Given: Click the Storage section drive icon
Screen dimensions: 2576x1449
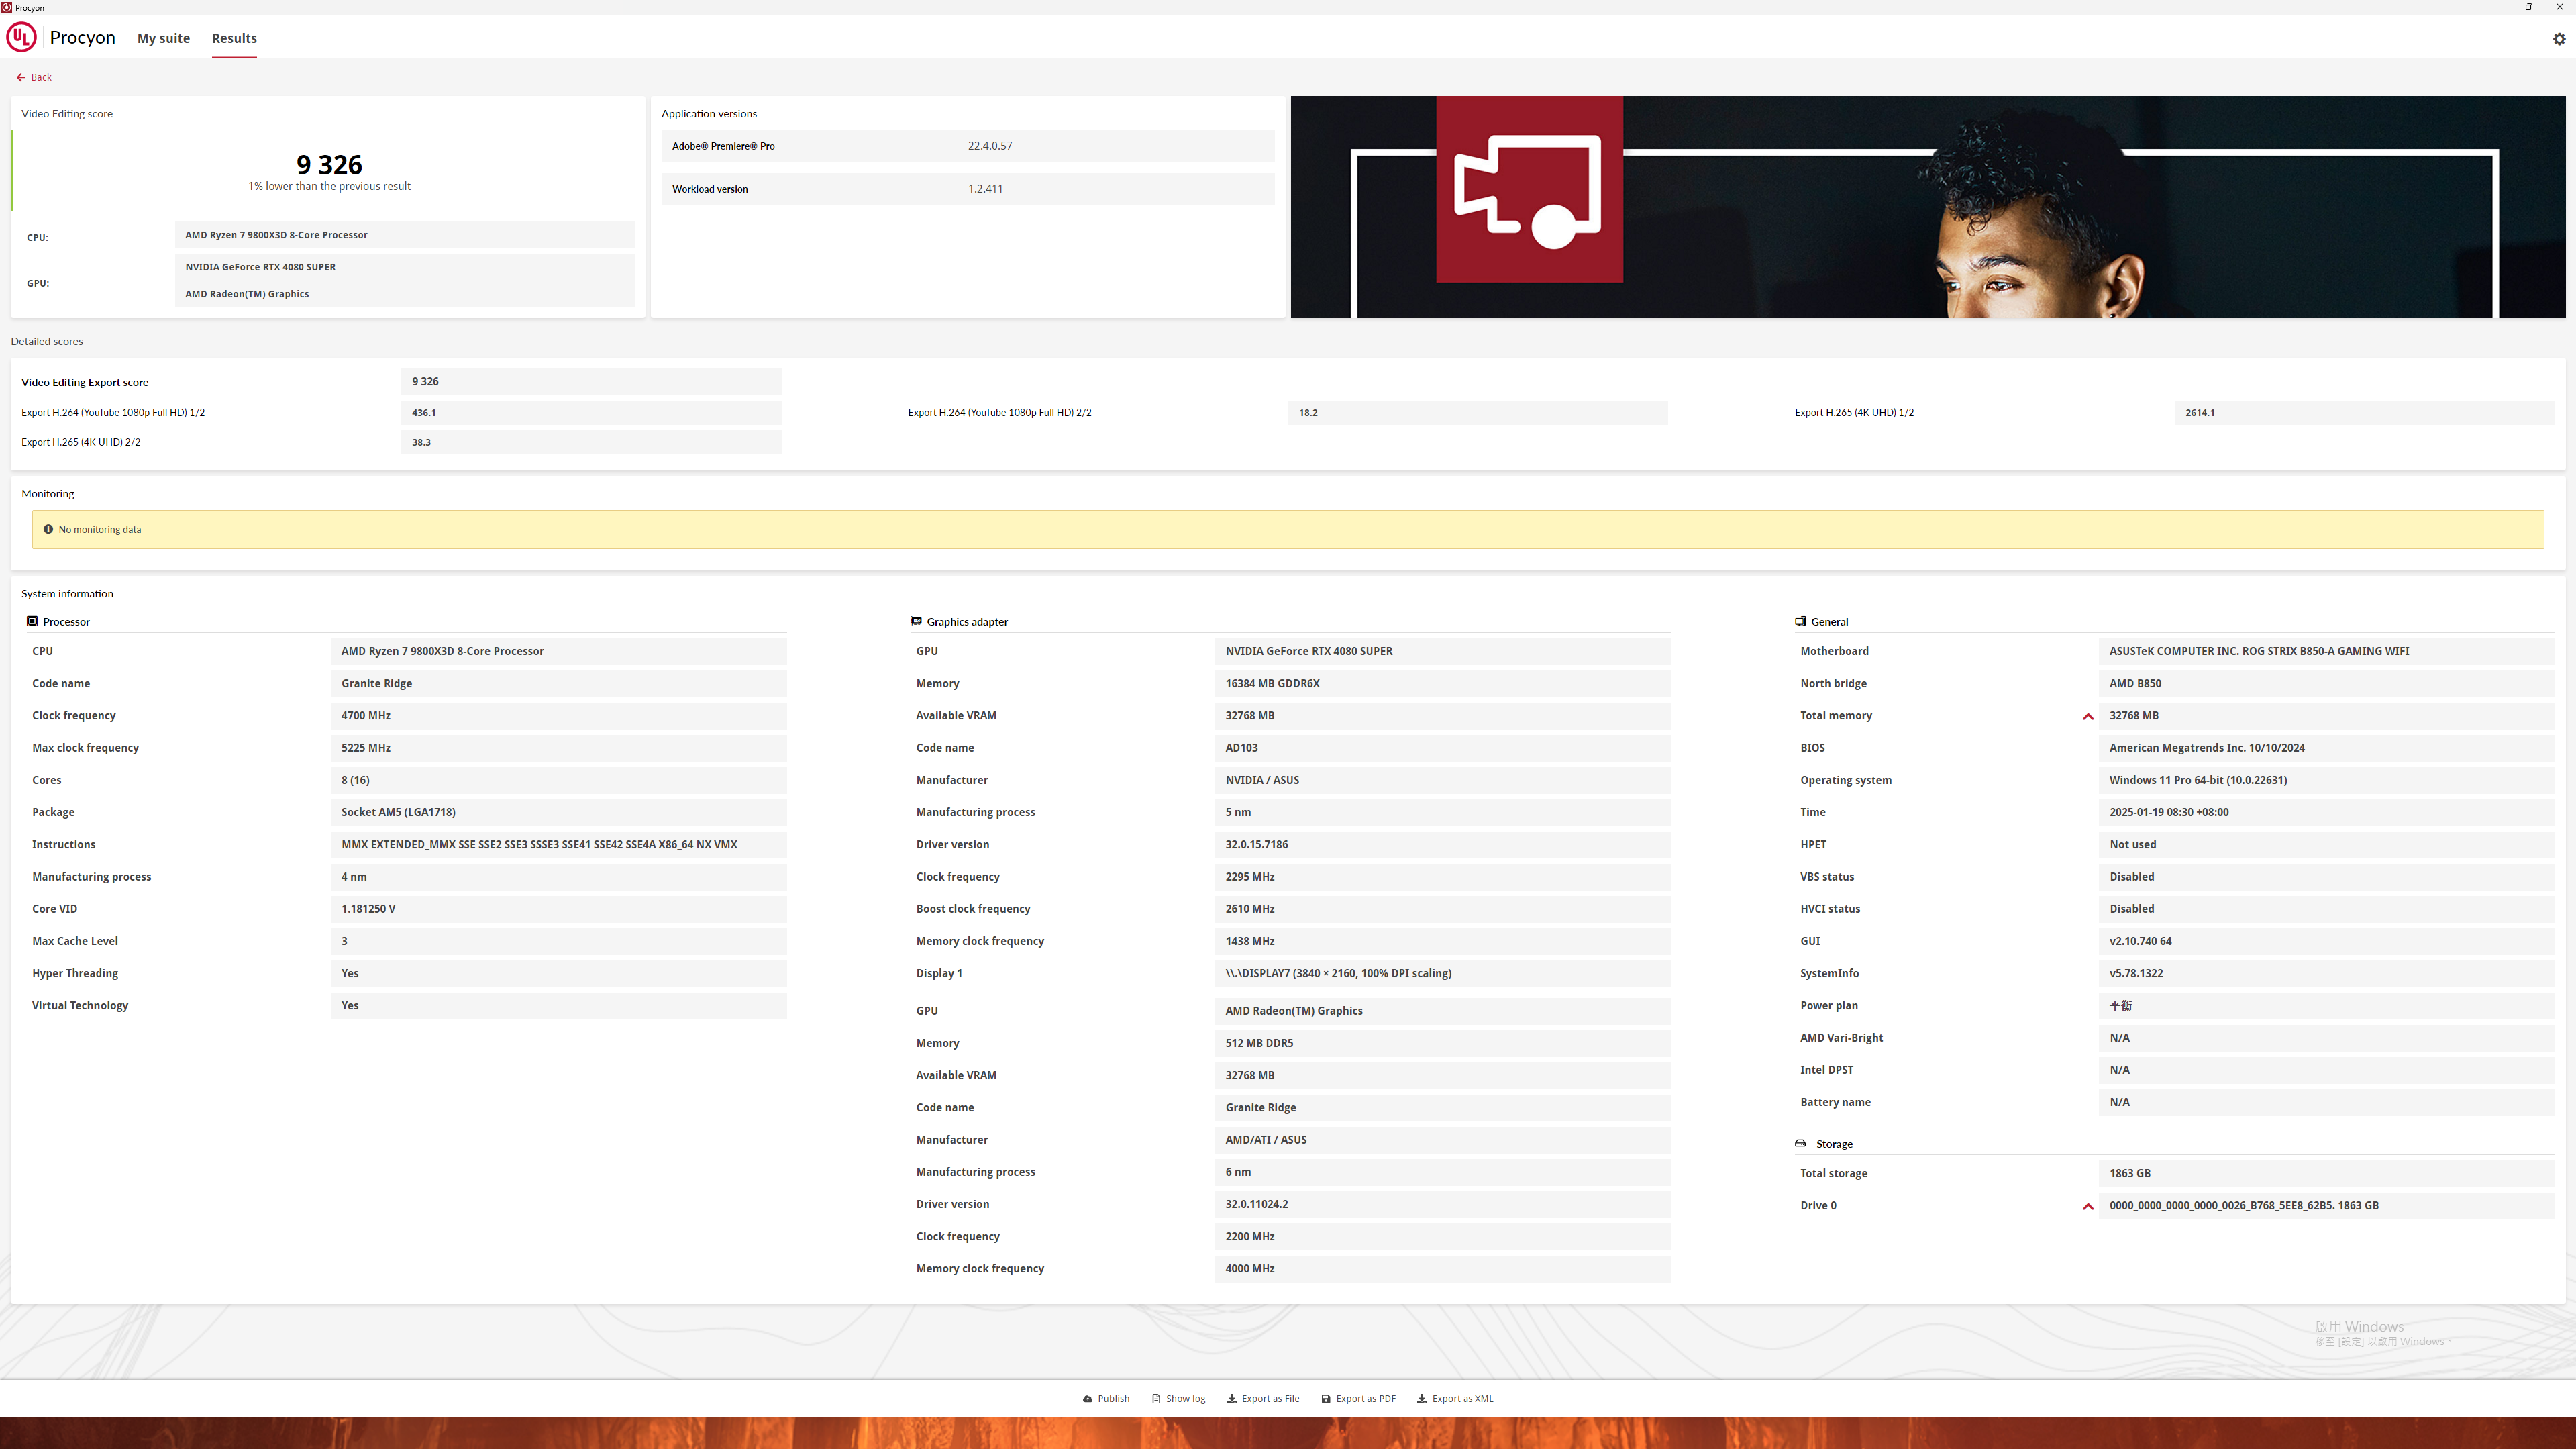Looking at the screenshot, I should tap(1800, 1143).
